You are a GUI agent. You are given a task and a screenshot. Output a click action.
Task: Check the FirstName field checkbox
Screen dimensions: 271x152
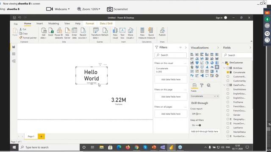pos(228,102)
